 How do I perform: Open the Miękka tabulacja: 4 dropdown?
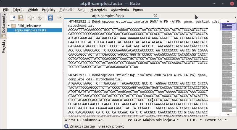(161, 120)
